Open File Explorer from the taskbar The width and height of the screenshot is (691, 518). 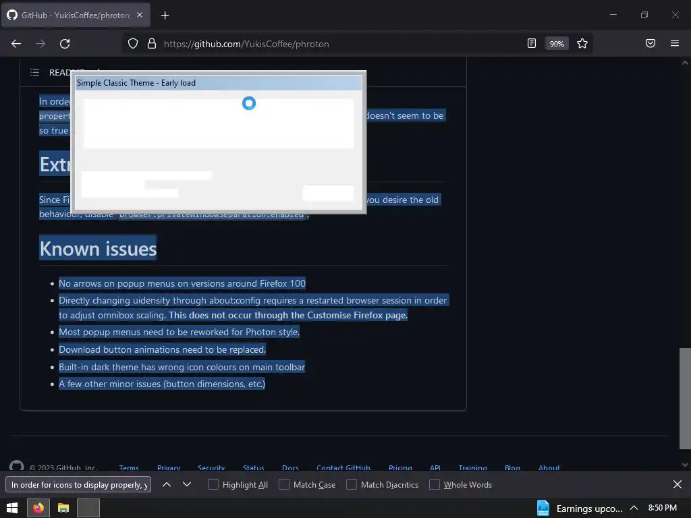(63, 508)
